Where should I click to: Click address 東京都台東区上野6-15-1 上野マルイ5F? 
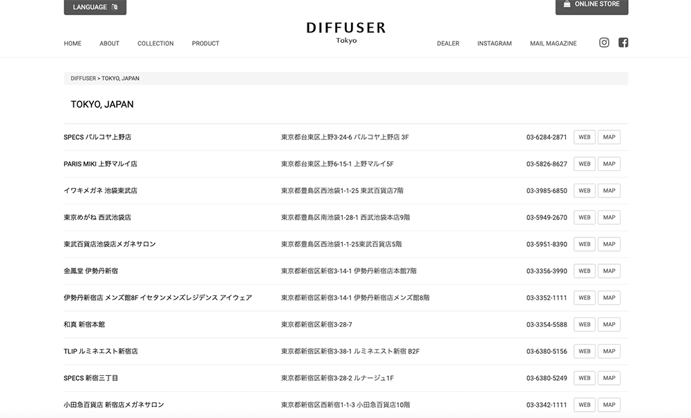click(x=337, y=163)
